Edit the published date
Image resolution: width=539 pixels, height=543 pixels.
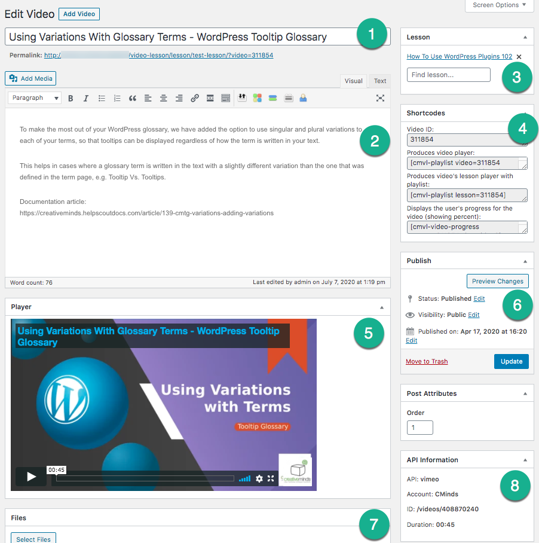tap(411, 340)
